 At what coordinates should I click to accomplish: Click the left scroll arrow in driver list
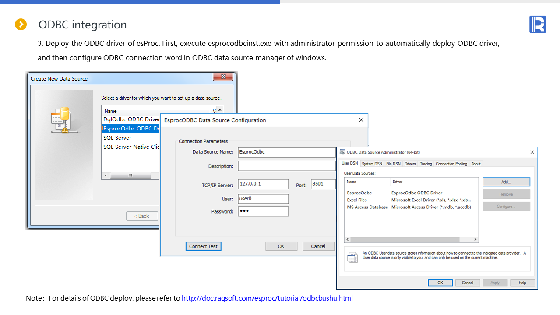106,175
